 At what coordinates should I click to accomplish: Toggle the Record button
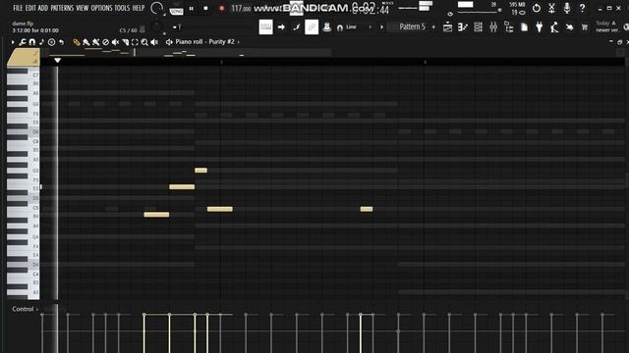pos(221,8)
